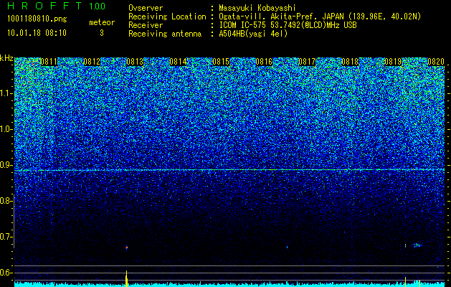
Task: Click the 1.0 kHz axis label
Action: click(6, 129)
